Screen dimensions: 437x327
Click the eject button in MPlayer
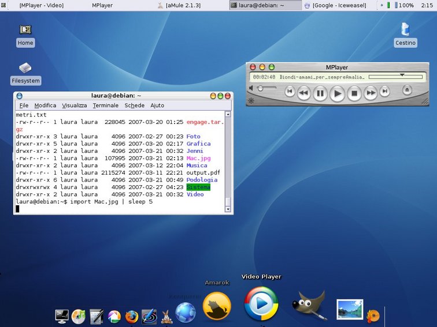(407, 90)
